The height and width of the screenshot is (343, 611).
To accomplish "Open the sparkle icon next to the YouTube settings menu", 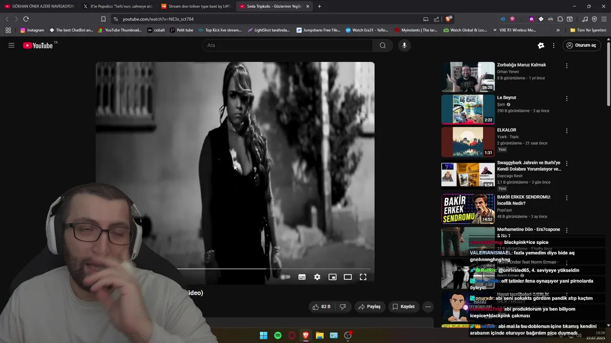I will (541, 45).
